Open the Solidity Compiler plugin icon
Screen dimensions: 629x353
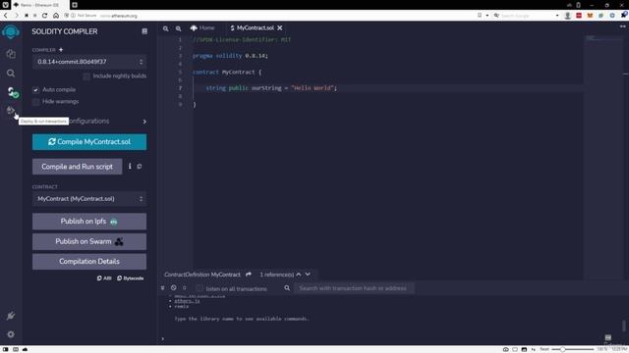(12, 92)
